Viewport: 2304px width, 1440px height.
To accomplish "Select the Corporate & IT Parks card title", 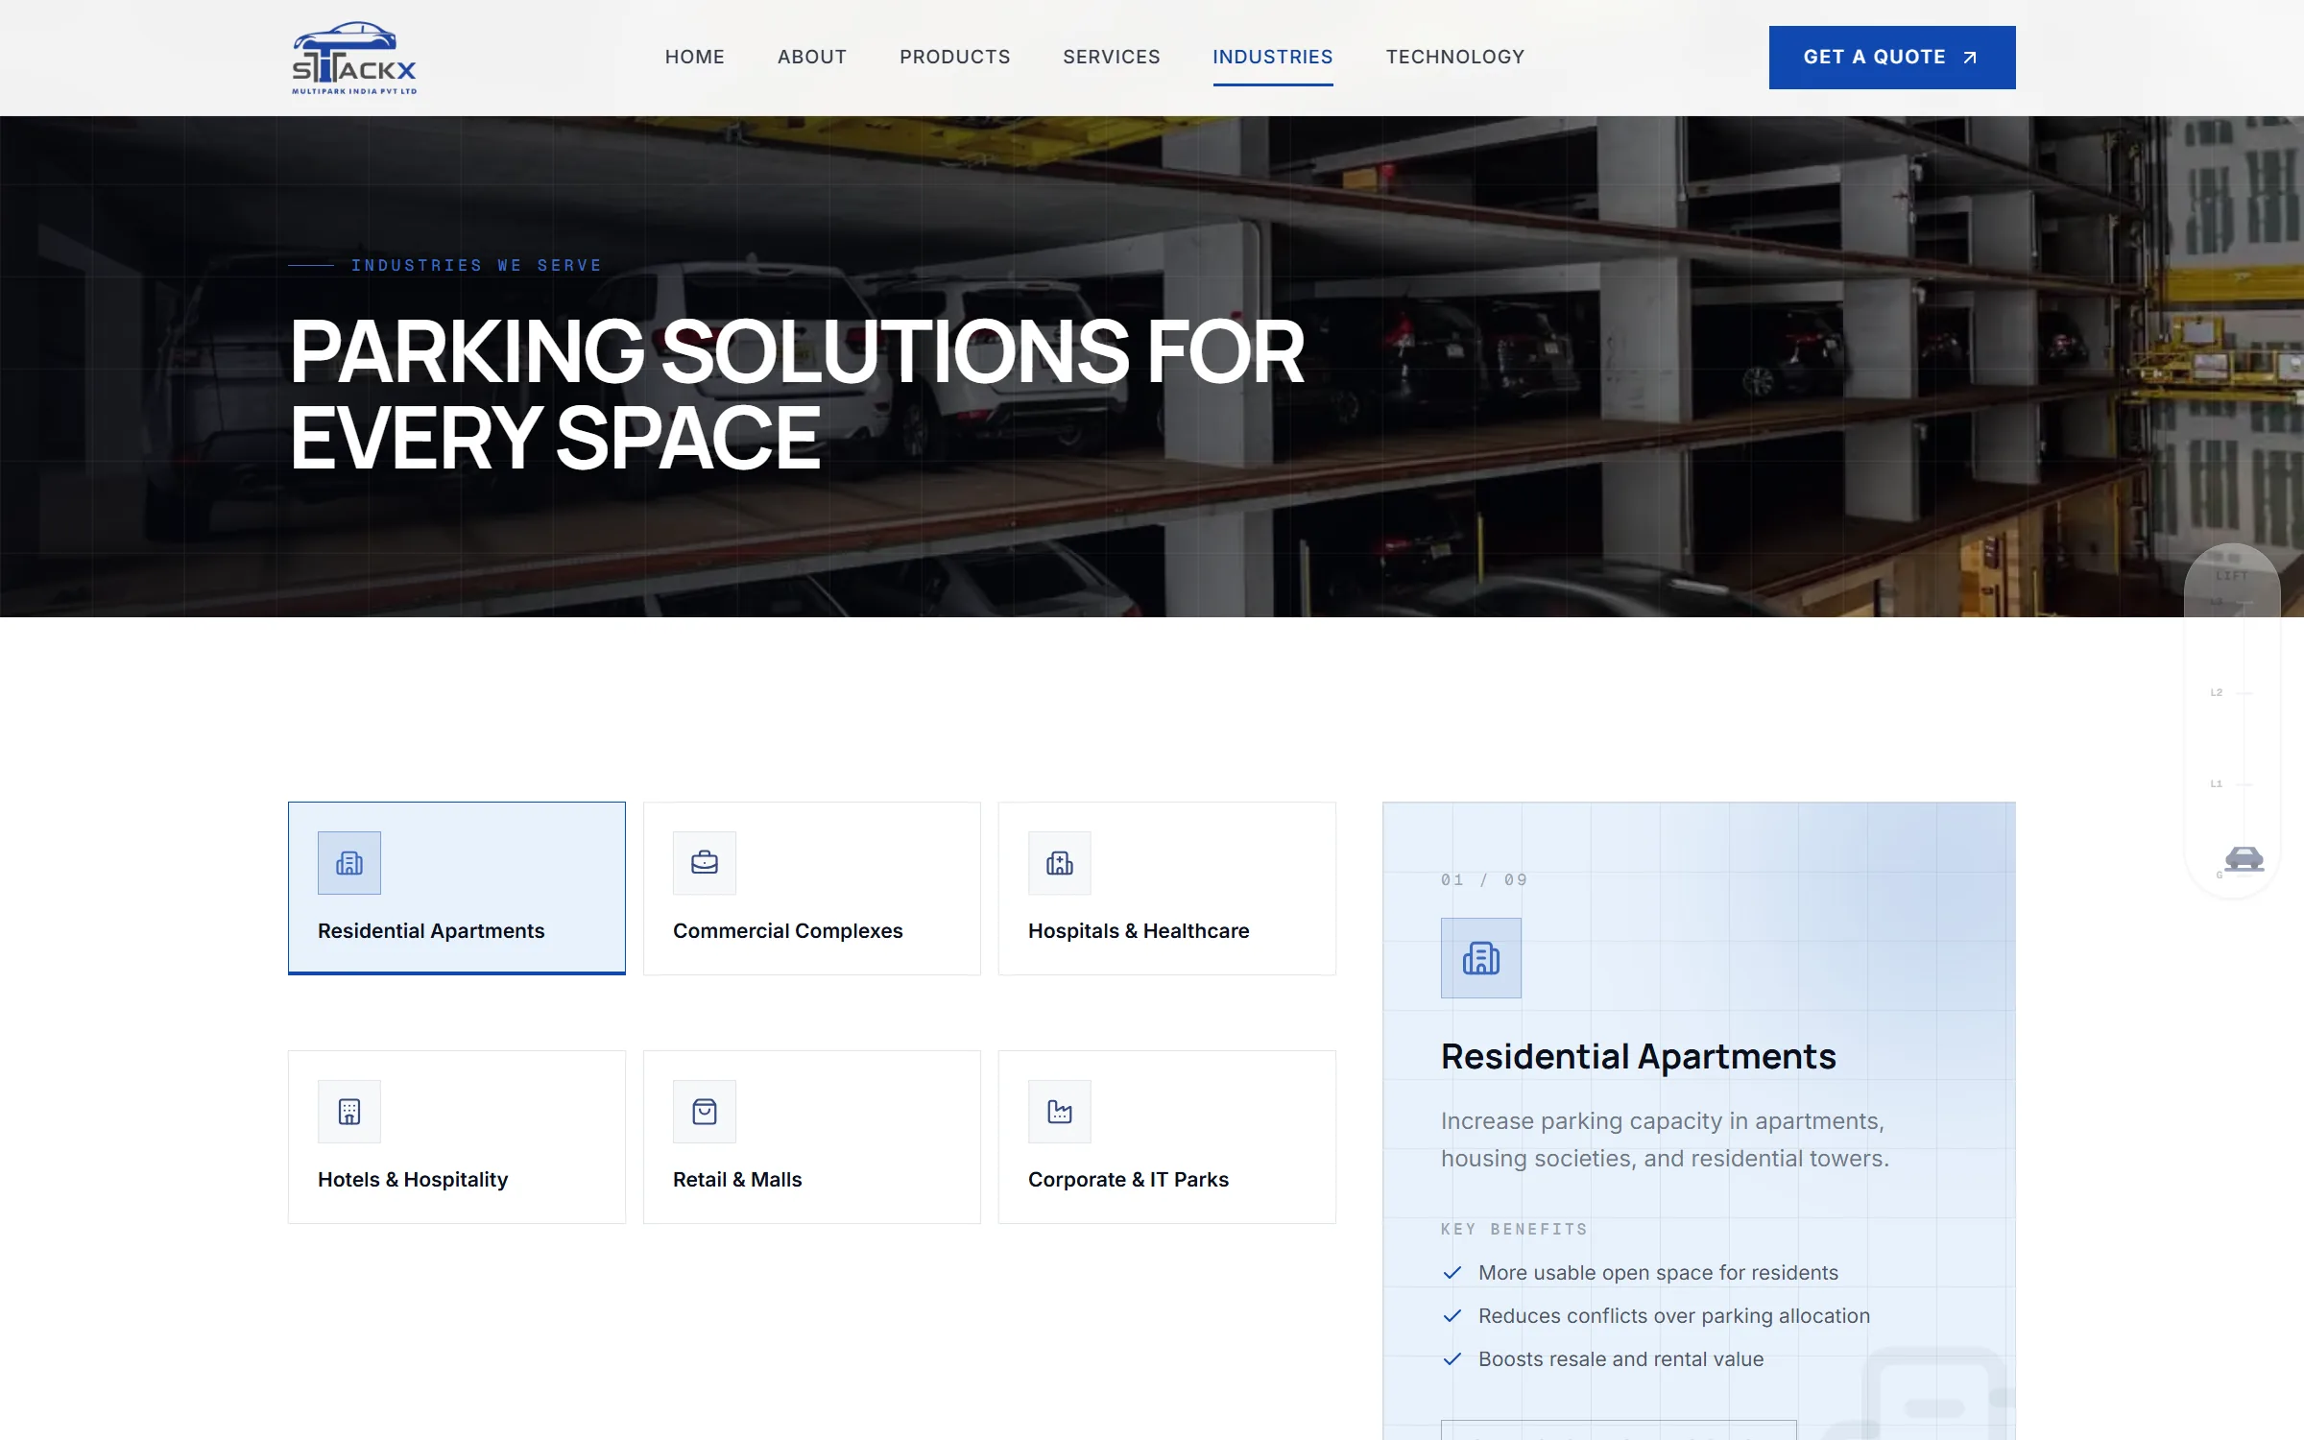I will 1128,1180.
